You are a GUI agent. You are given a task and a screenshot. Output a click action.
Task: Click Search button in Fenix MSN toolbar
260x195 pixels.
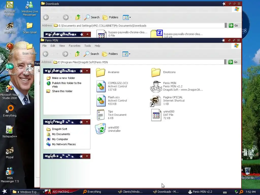[x=91, y=54]
